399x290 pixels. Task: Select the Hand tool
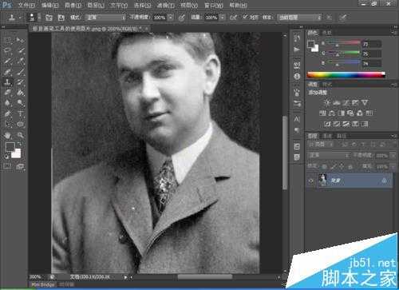(x=7, y=135)
